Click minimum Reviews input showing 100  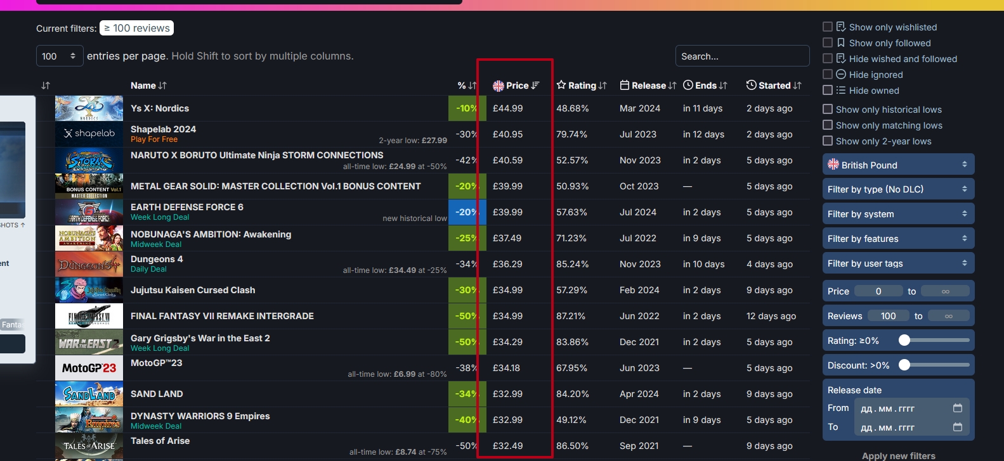pos(889,316)
